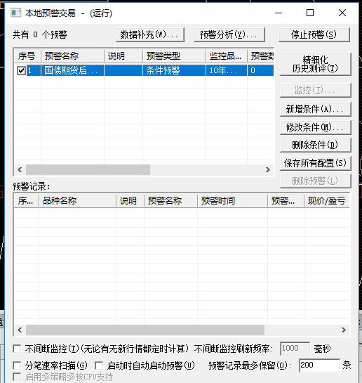Click 监控品... column header

point(227,56)
